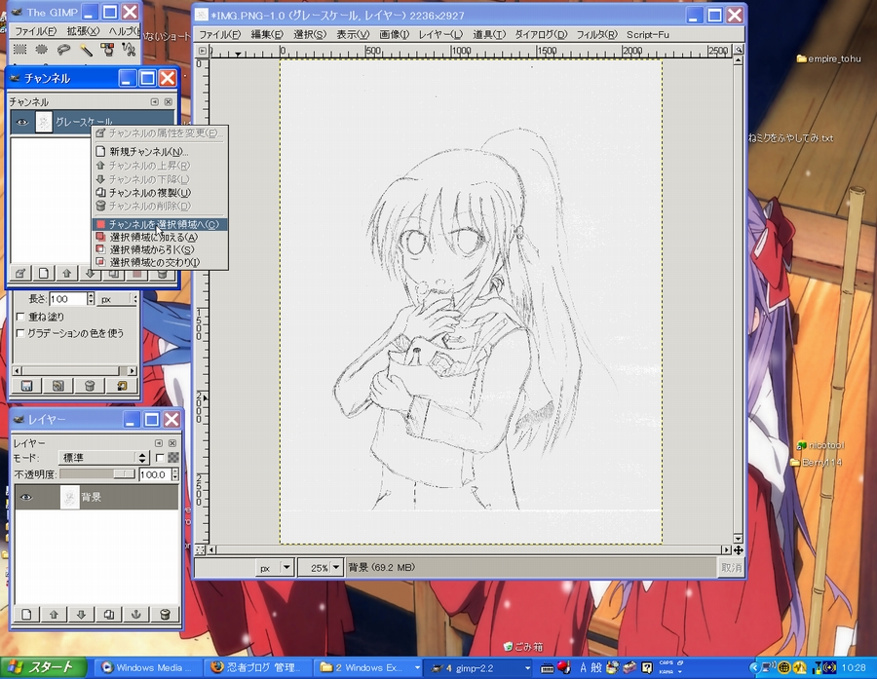Select the Select by Color tool

click(107, 50)
